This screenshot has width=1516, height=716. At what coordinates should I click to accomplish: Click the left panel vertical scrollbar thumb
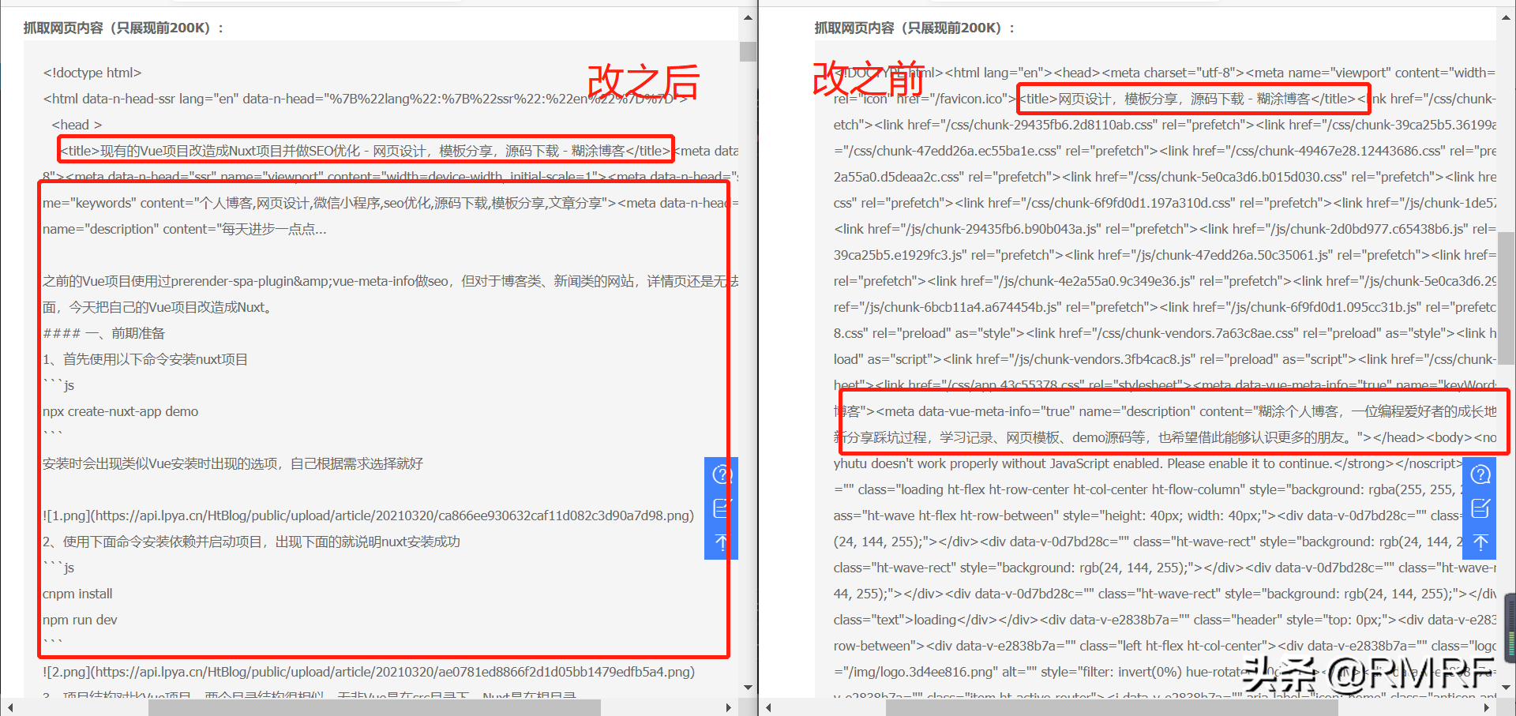748,51
